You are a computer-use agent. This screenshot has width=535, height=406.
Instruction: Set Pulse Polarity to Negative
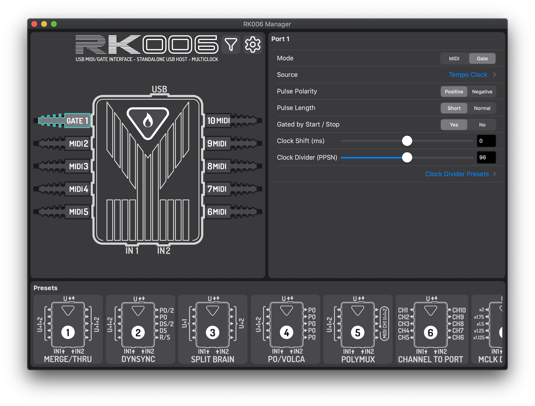(482, 92)
